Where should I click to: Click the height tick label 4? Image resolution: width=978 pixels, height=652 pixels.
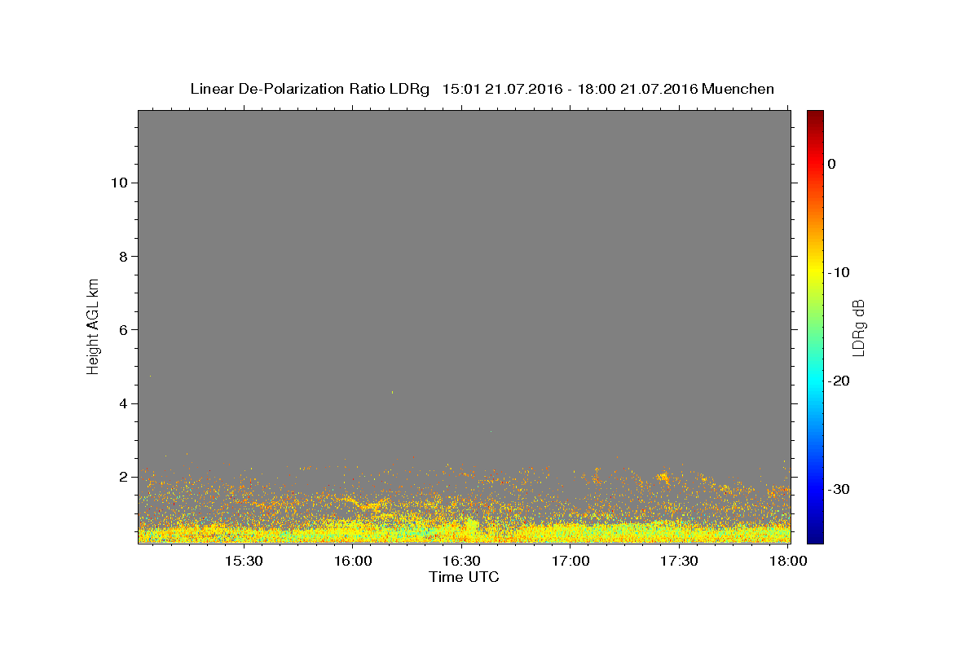(x=121, y=403)
